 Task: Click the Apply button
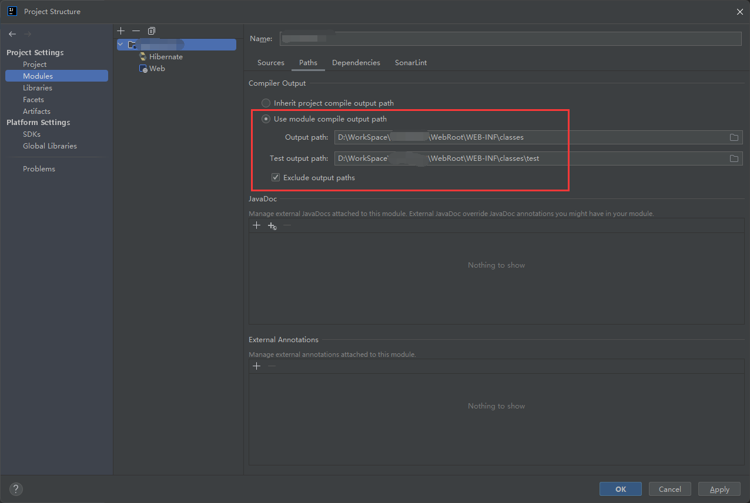pyautogui.click(x=719, y=489)
